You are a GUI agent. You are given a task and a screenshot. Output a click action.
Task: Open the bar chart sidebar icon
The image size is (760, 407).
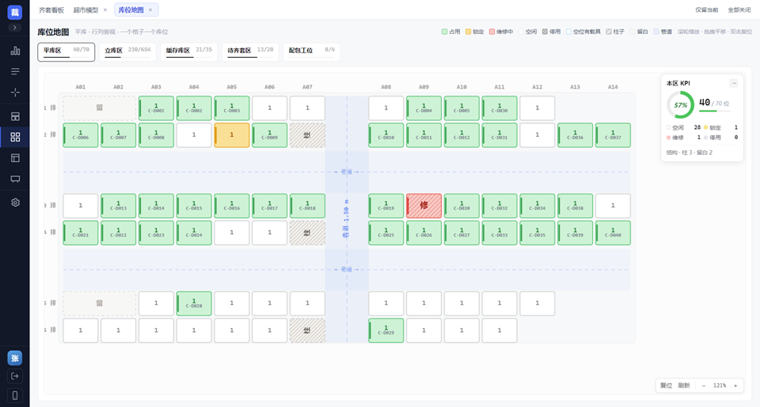tap(15, 51)
